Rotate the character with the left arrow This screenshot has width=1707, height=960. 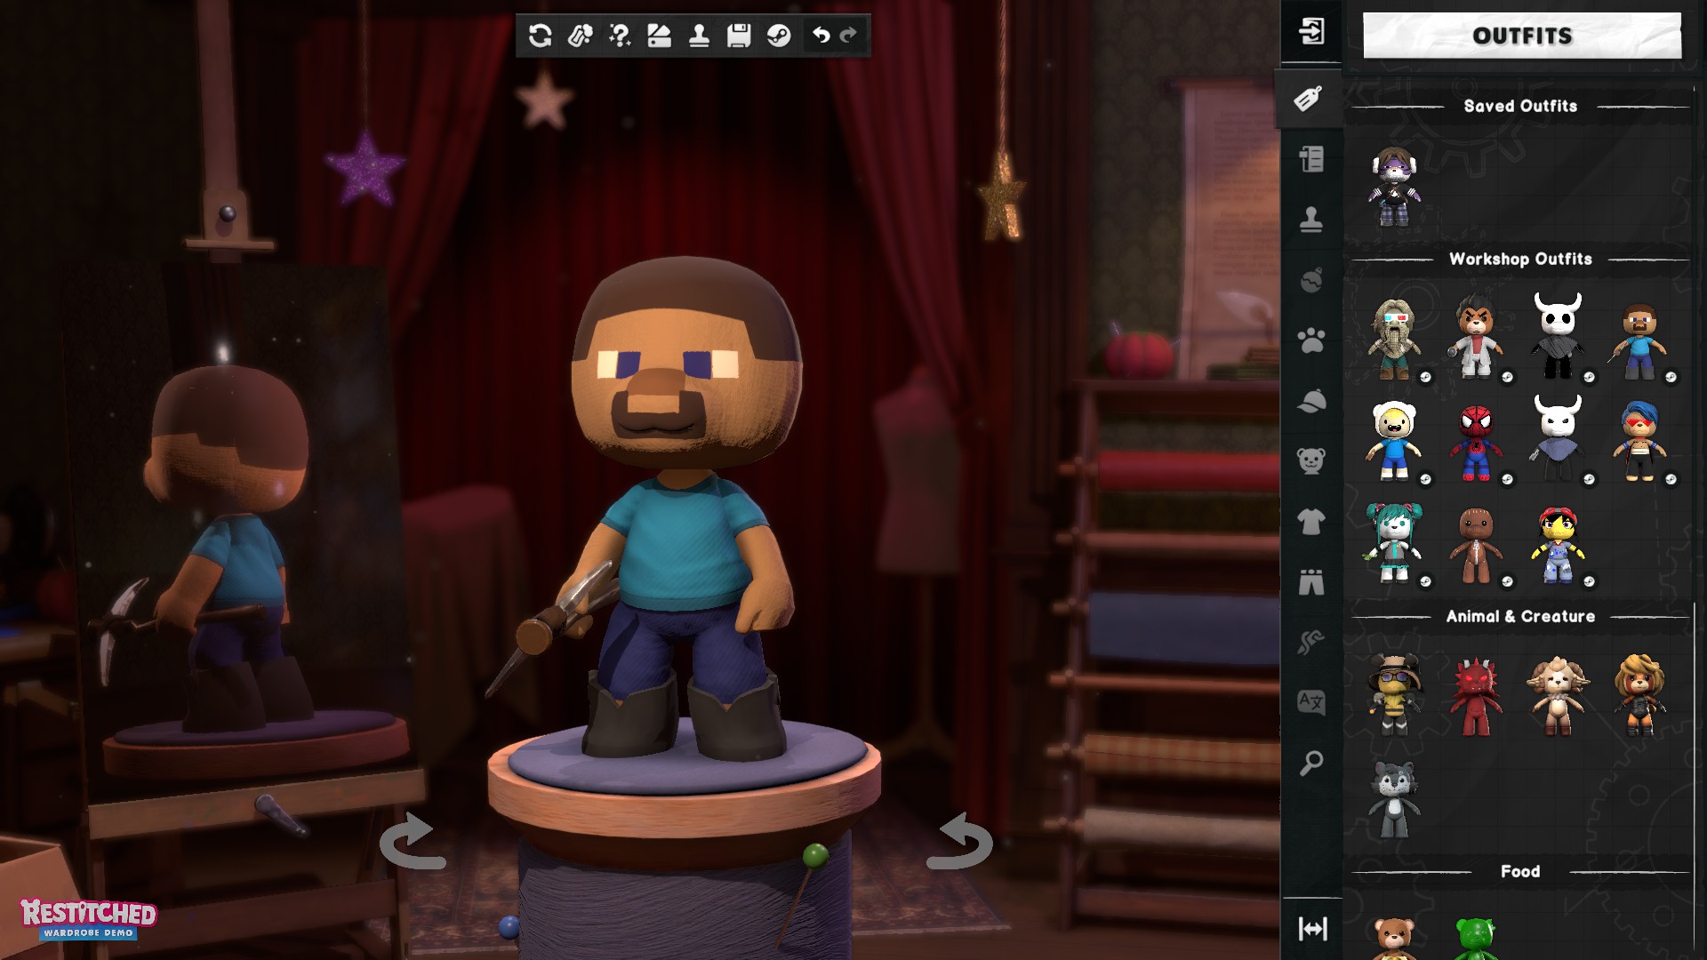tap(412, 841)
